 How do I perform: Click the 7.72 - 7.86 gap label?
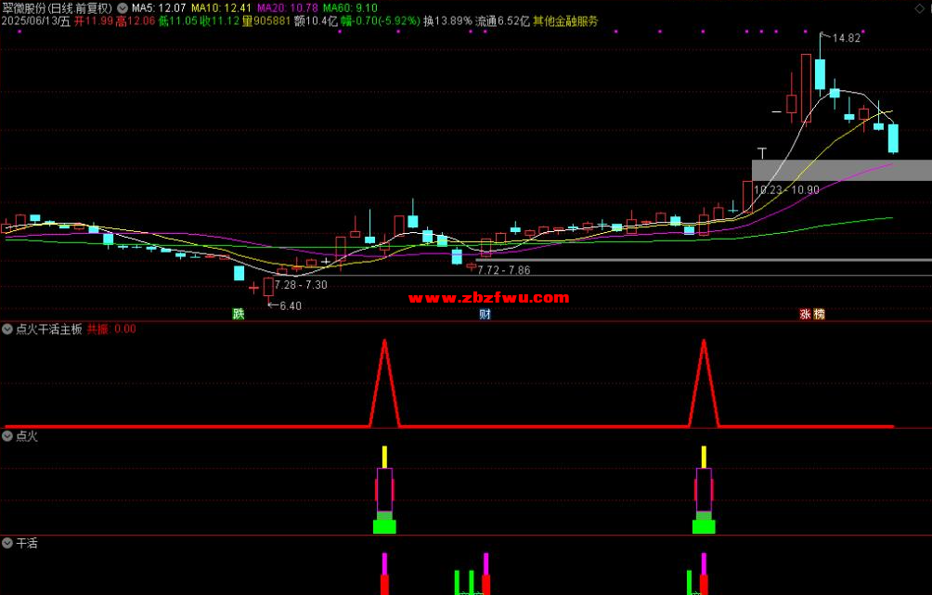(504, 270)
